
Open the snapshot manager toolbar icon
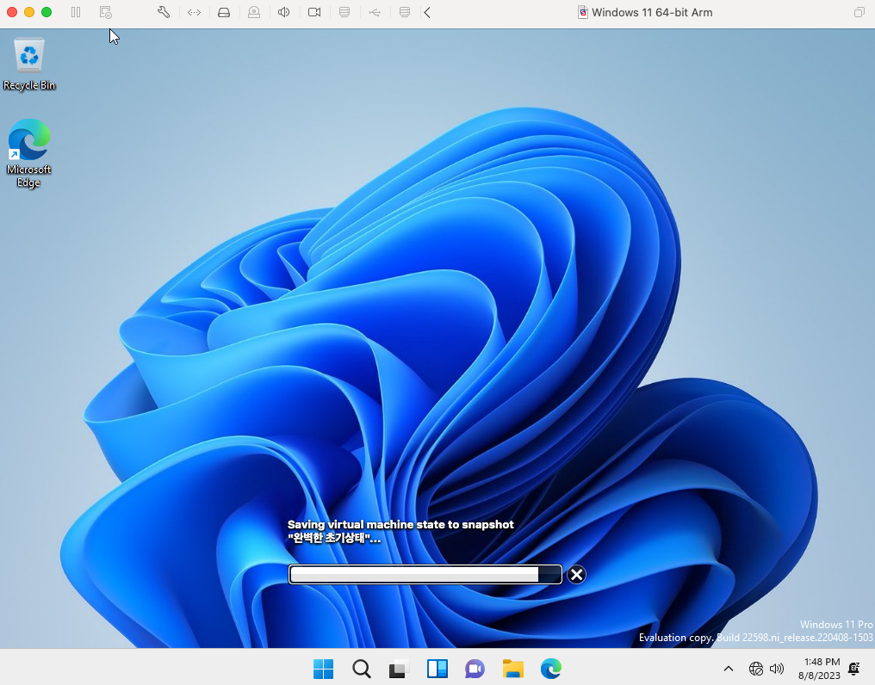click(x=105, y=12)
